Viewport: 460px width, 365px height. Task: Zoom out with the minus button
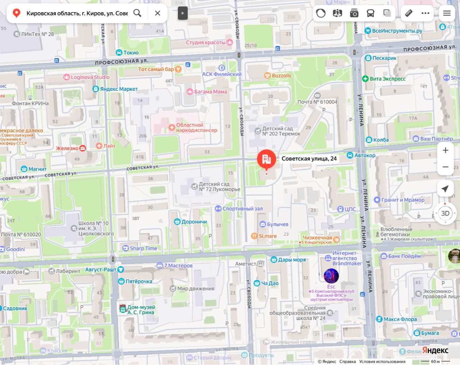445,167
